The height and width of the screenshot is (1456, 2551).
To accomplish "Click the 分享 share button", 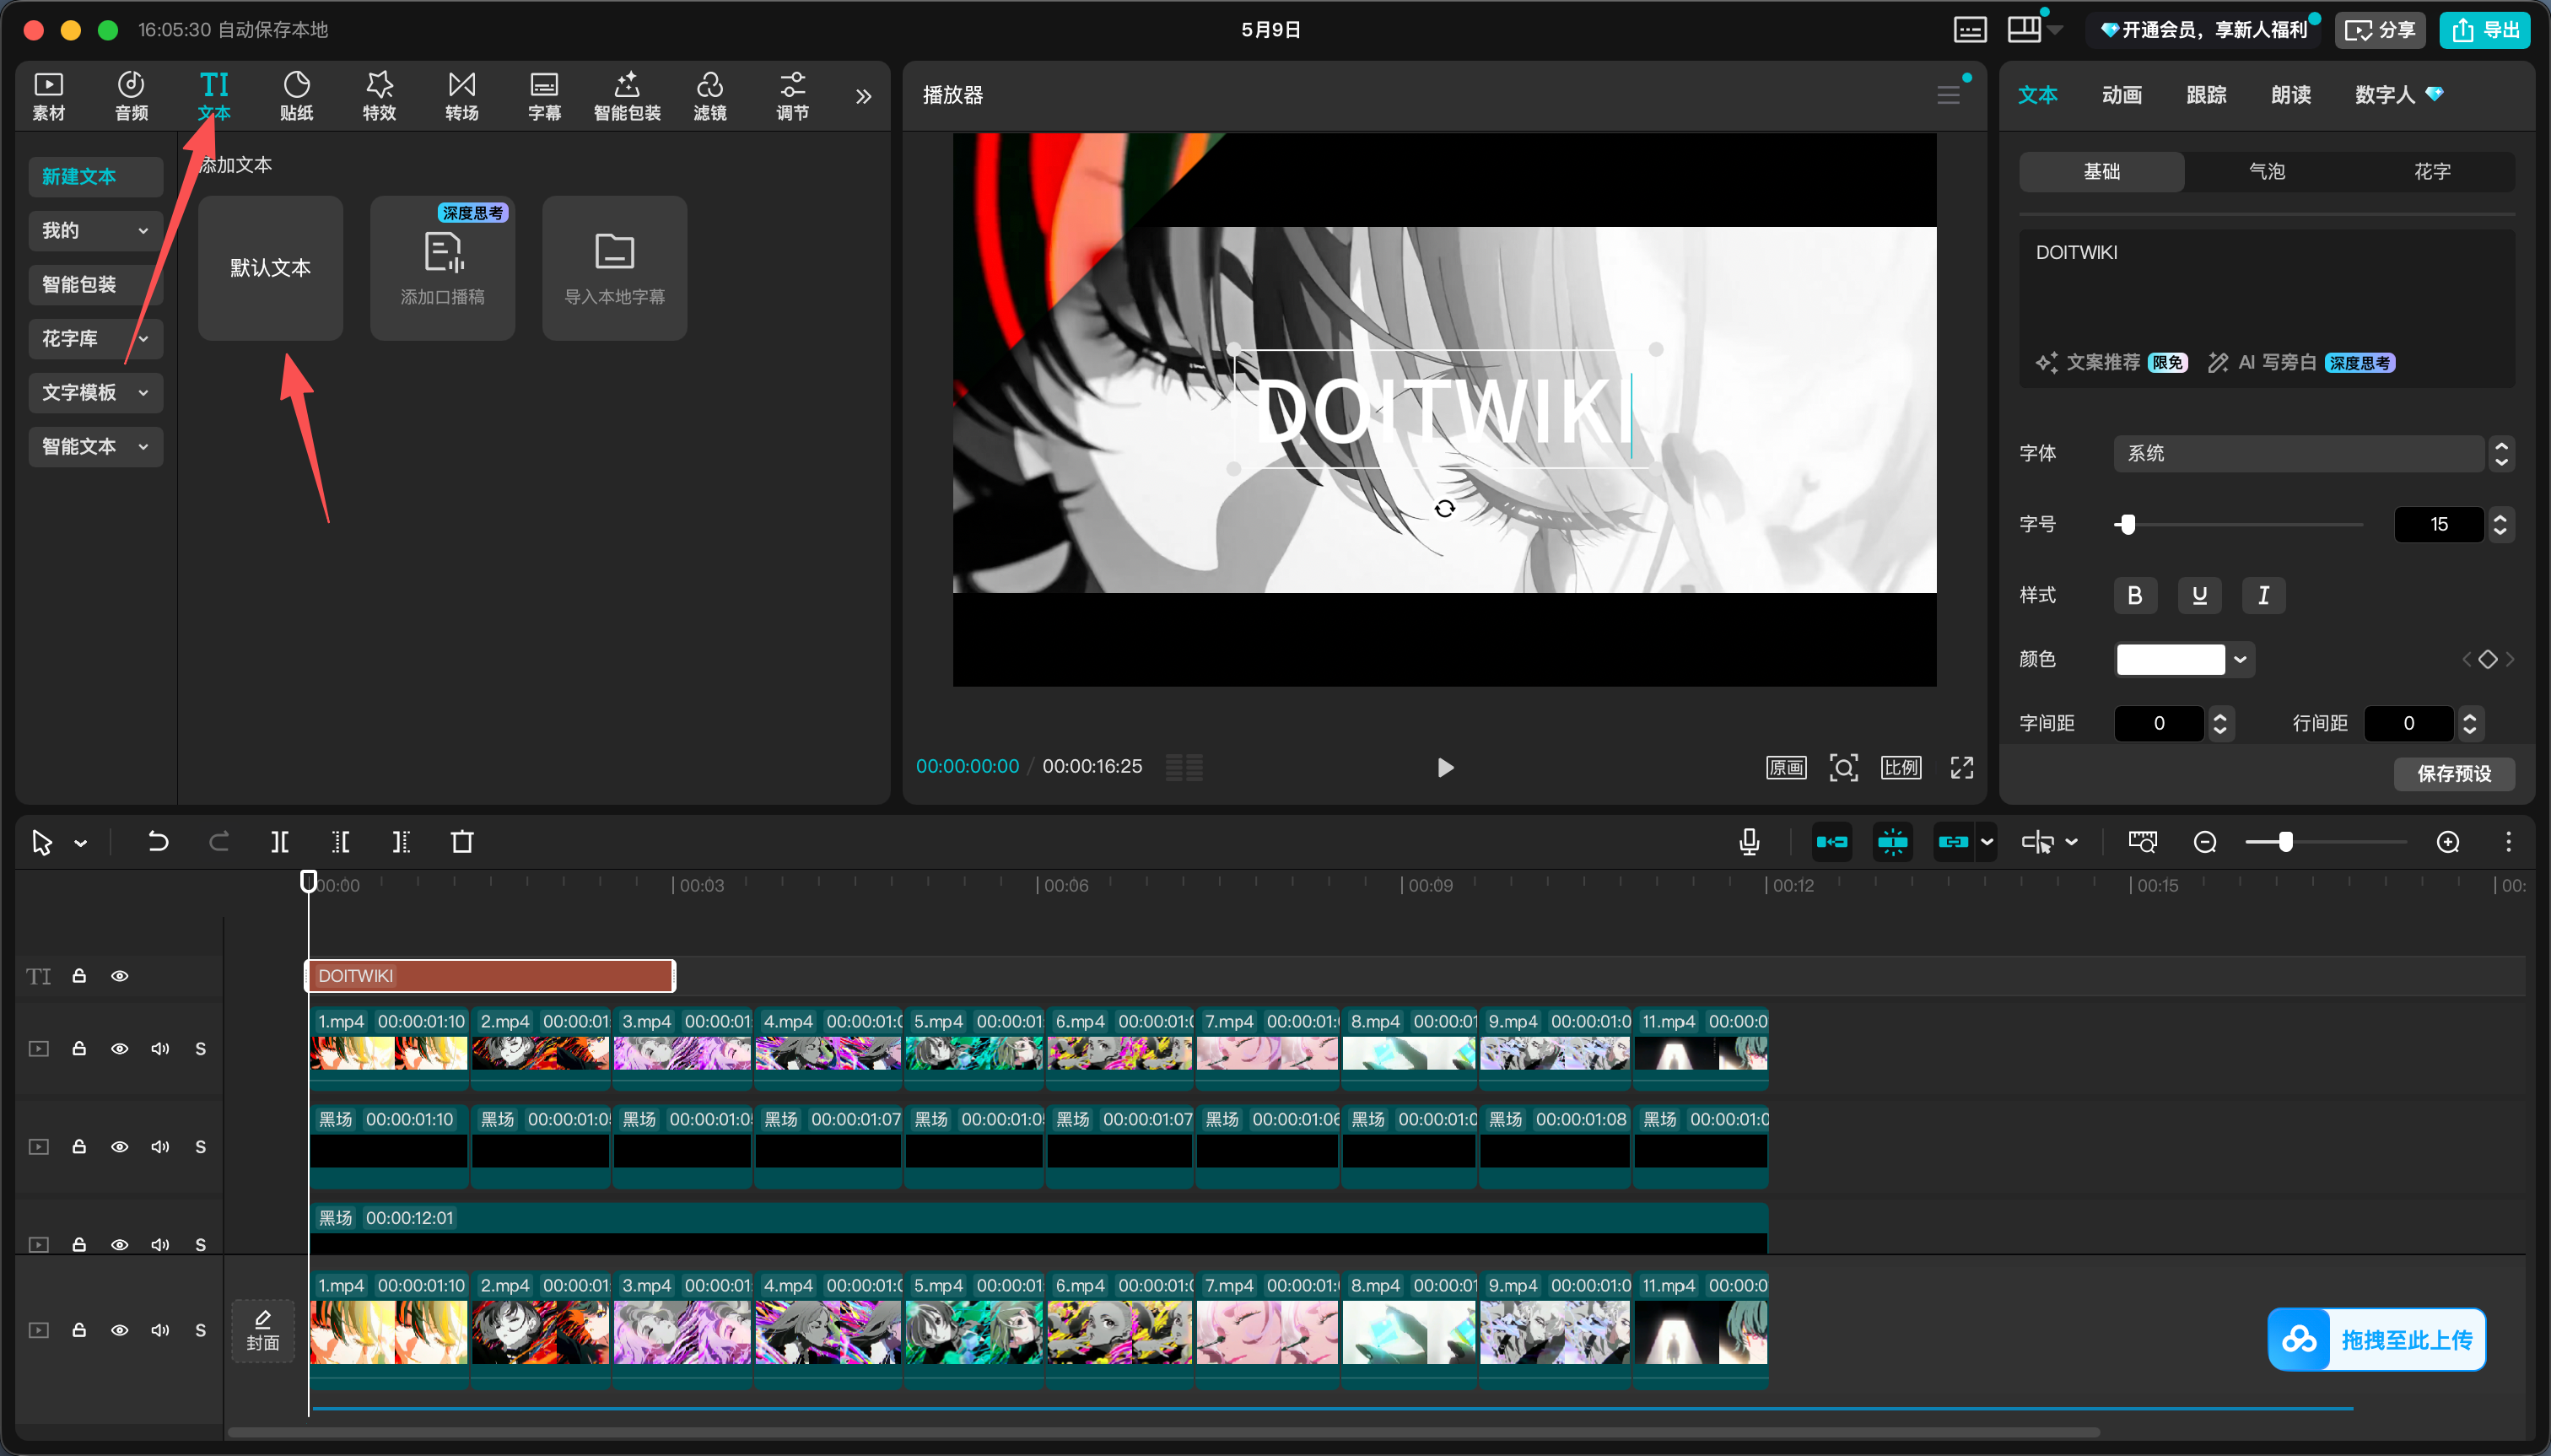I will pyautogui.click(x=2380, y=30).
